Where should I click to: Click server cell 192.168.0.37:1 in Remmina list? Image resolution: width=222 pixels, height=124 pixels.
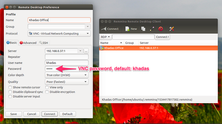click(x=149, y=48)
